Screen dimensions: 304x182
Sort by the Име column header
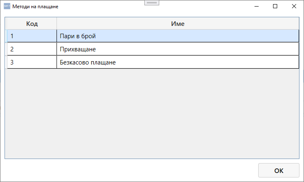(x=178, y=23)
